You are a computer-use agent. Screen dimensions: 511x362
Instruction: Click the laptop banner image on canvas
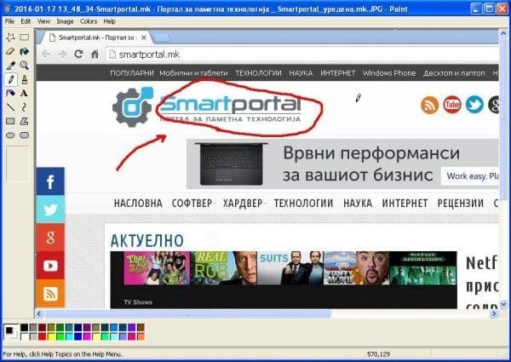coord(231,164)
